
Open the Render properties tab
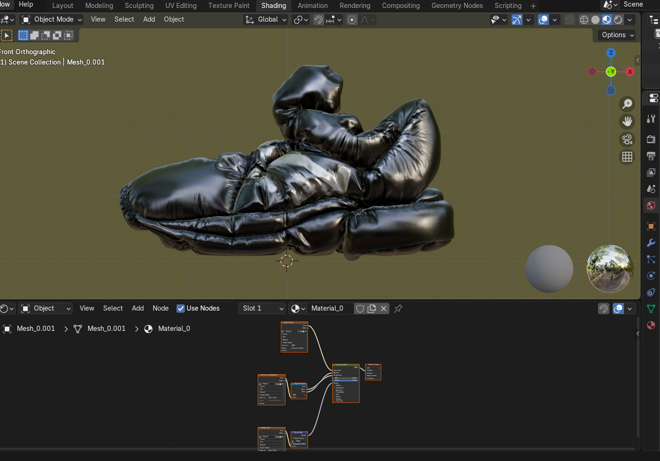(651, 139)
